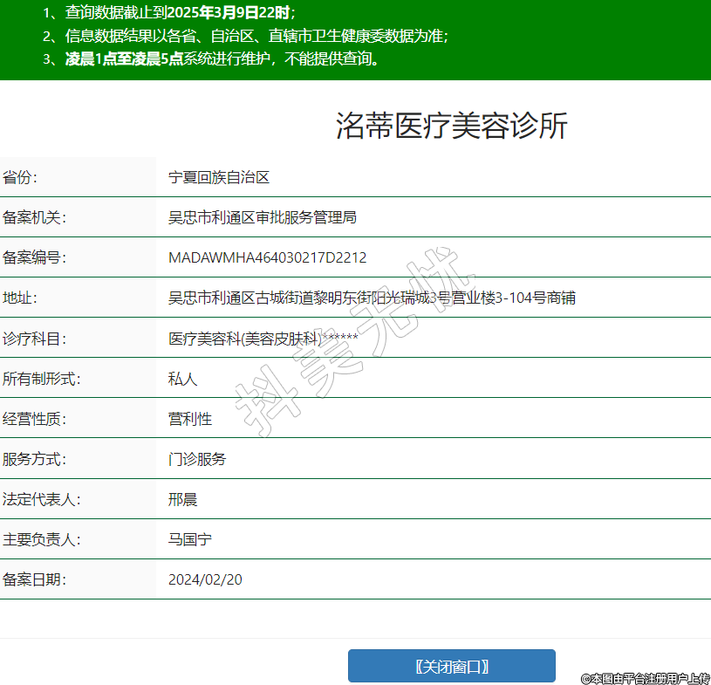Click the 法定代表人 value 邢晨
Screen dimensions: 711x685
point(182,499)
